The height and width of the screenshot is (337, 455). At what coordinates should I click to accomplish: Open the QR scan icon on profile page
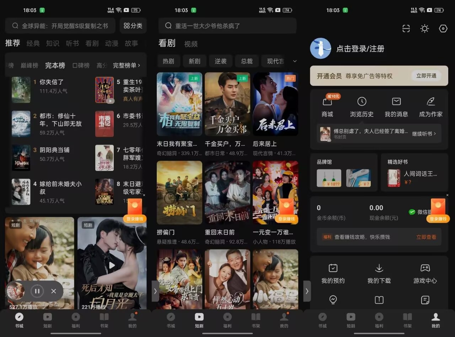tap(406, 29)
